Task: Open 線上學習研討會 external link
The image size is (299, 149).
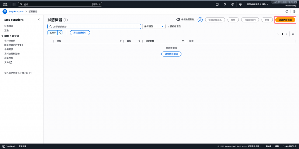Action: tap(13, 45)
